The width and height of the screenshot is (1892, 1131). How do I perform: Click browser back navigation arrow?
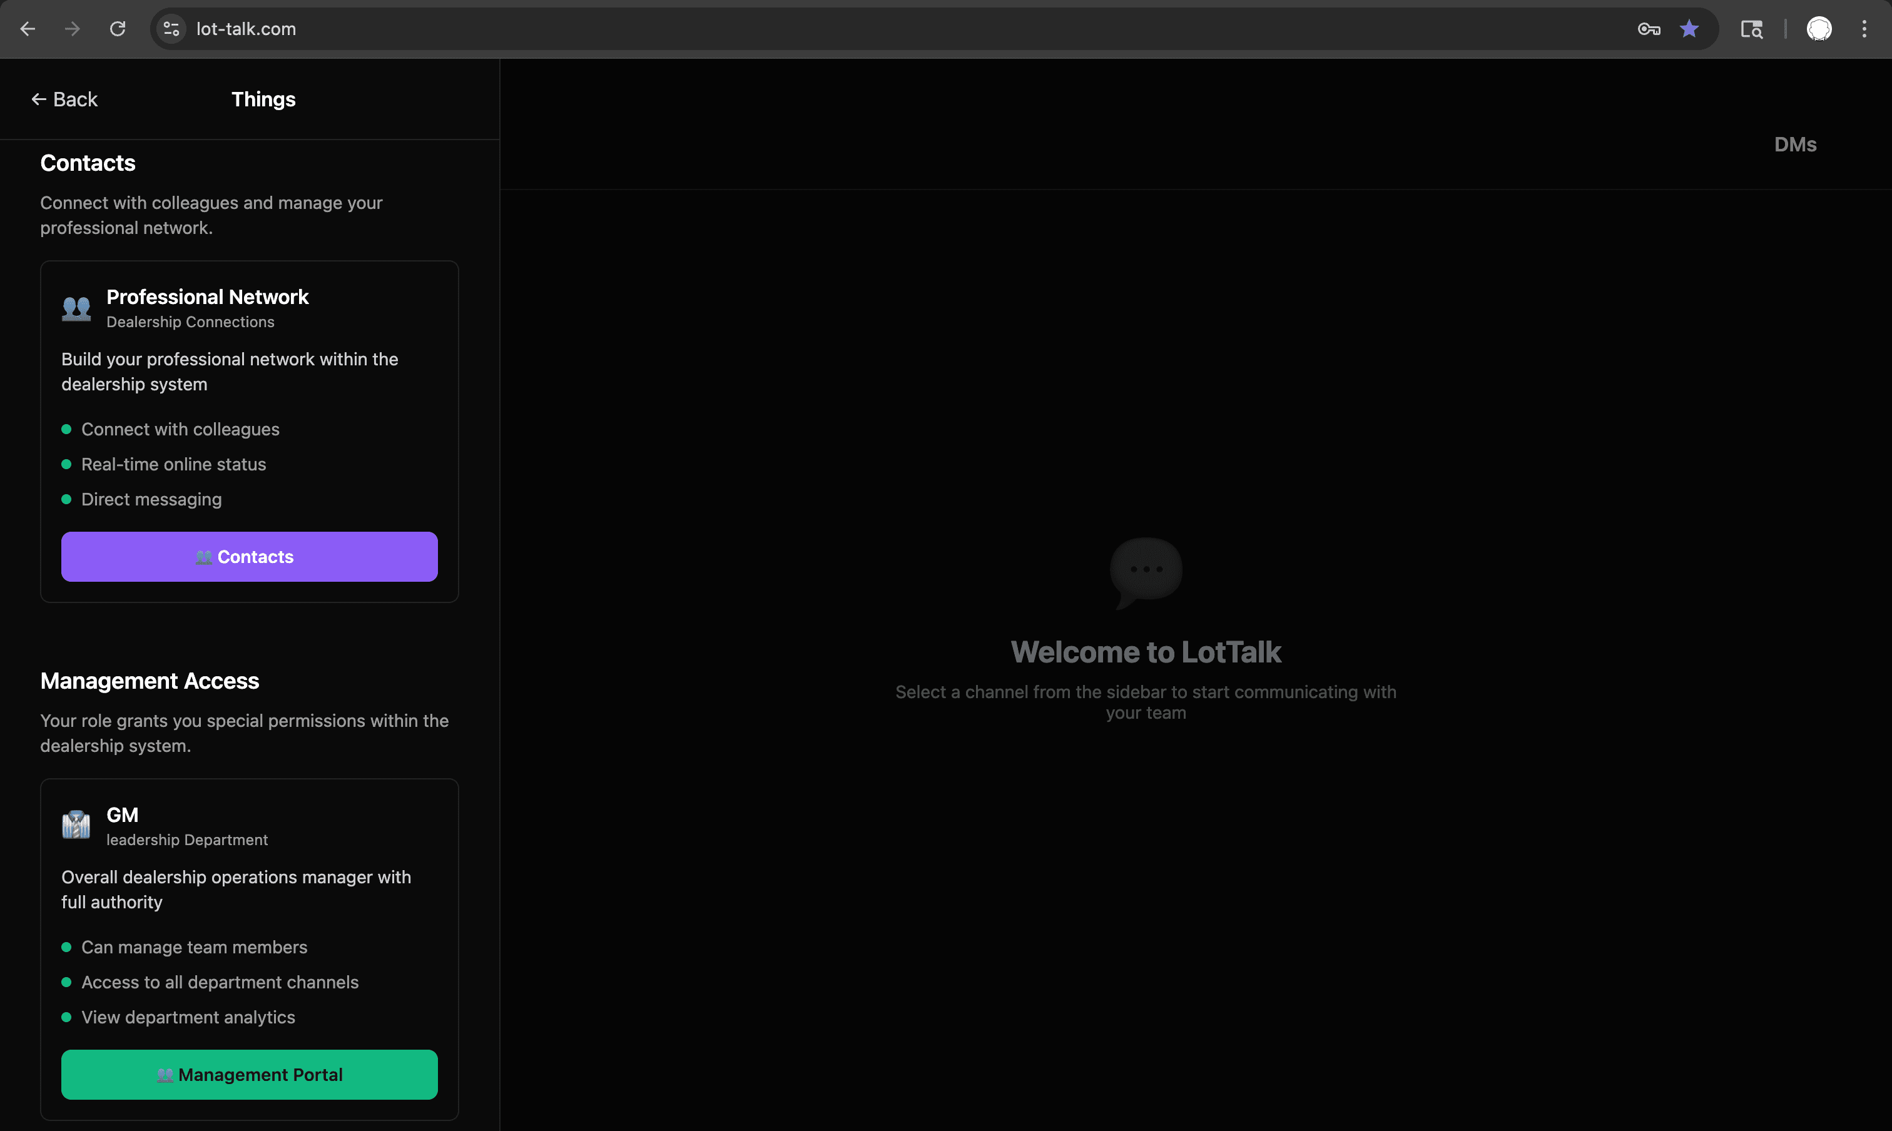point(28,29)
